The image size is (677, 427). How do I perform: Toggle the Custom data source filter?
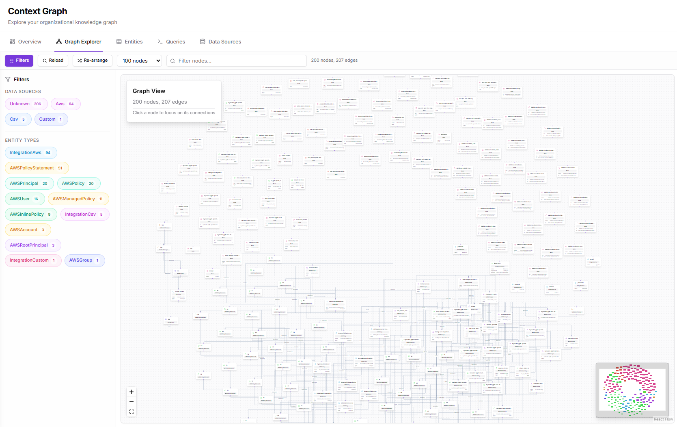pyautogui.click(x=51, y=119)
